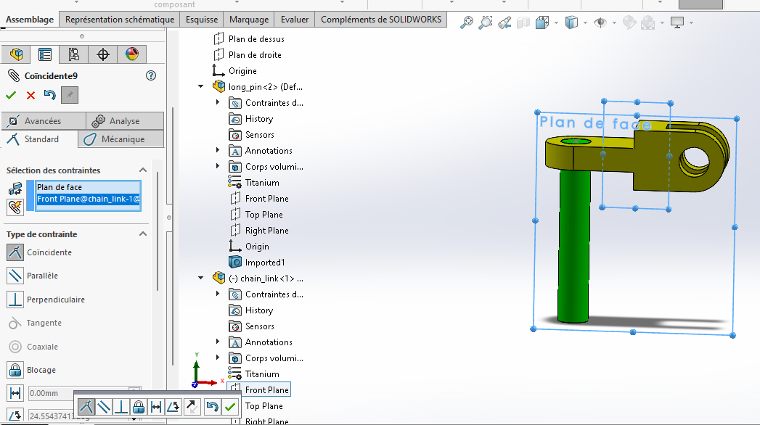The width and height of the screenshot is (760, 425).
Task: Select the Perpendiculaire mate type
Action: tap(15, 300)
